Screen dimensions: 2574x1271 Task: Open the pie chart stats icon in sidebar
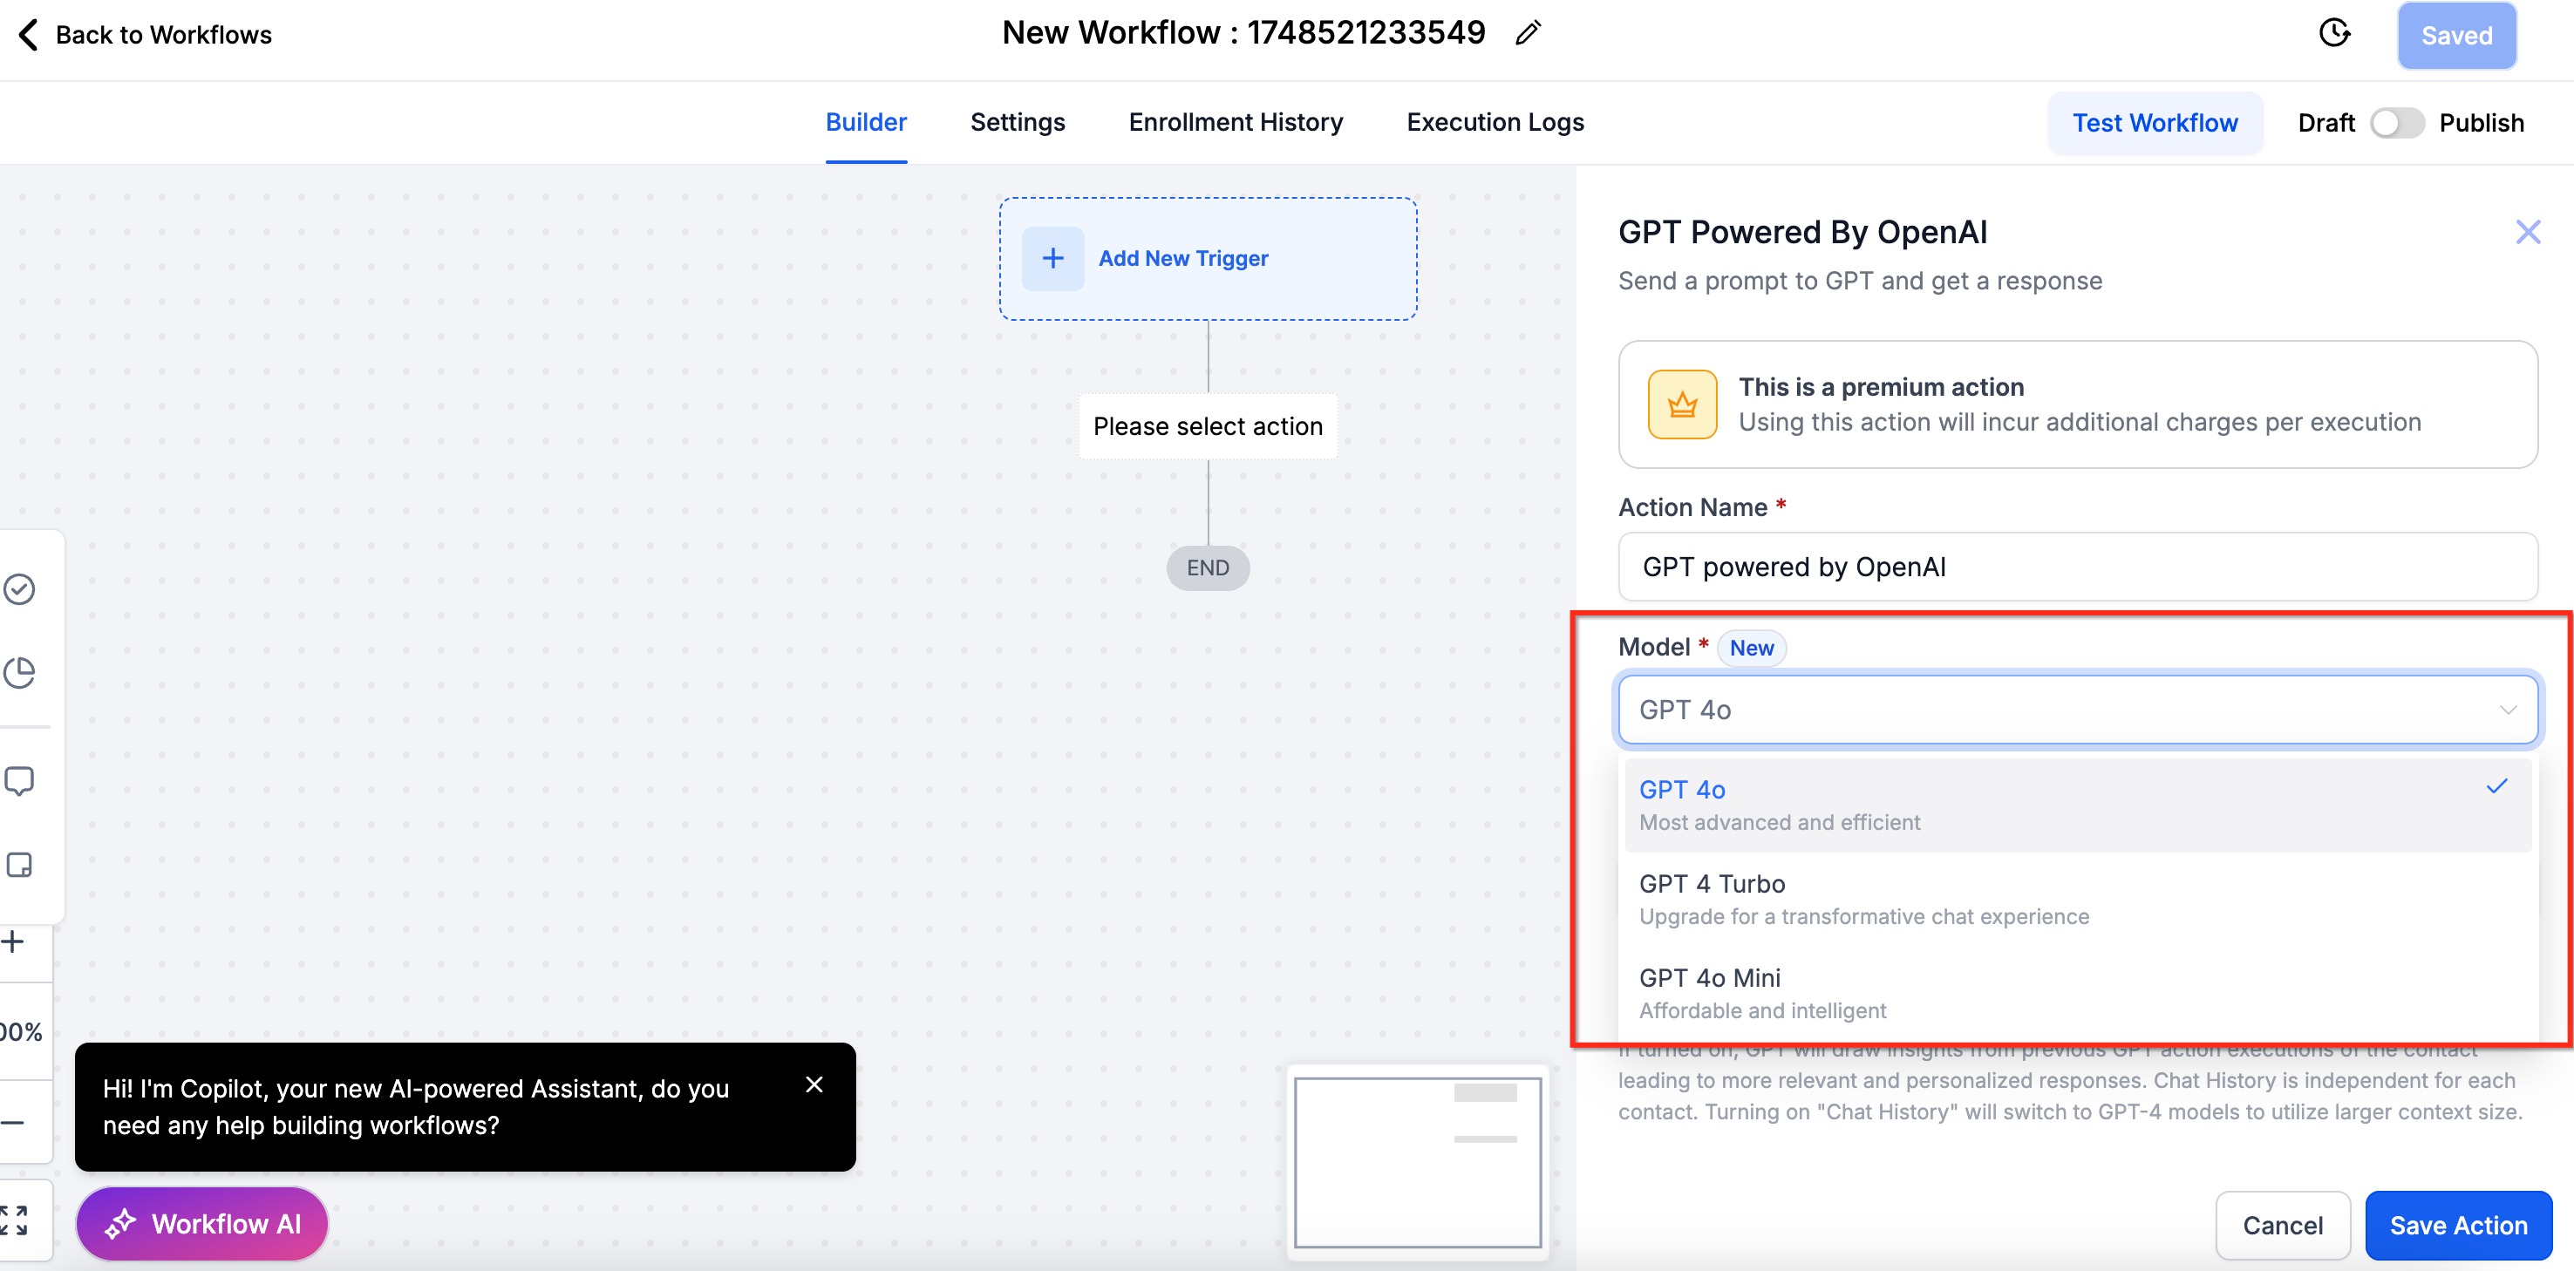pos(20,672)
